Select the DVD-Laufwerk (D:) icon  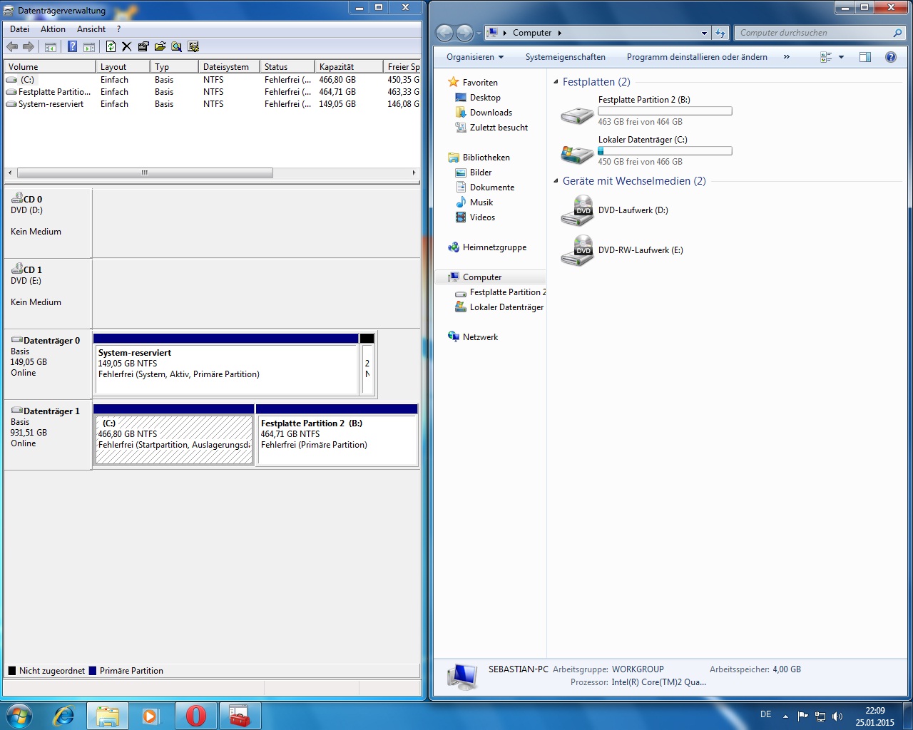click(576, 211)
